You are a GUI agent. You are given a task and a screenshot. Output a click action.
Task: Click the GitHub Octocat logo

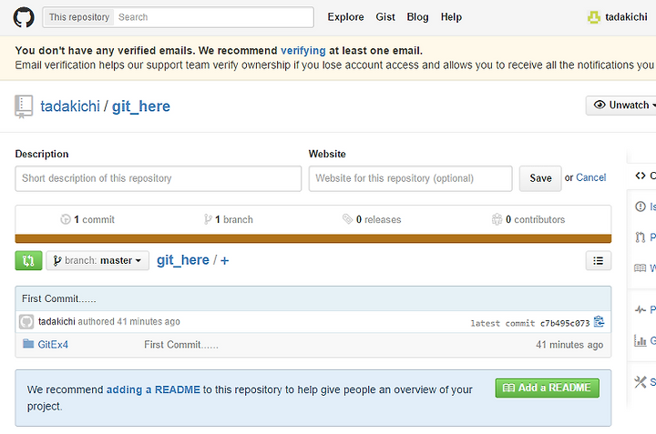pyautogui.click(x=24, y=17)
